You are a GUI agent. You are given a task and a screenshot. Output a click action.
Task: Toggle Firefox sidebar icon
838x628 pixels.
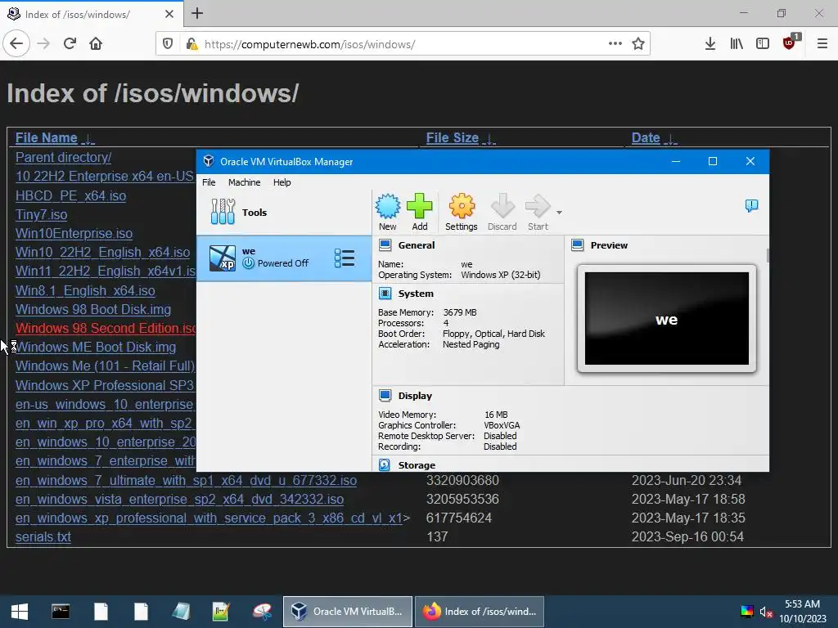click(x=763, y=44)
